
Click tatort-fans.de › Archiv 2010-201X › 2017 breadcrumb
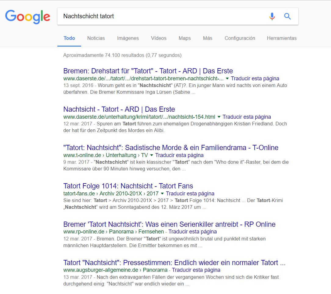point(111,194)
